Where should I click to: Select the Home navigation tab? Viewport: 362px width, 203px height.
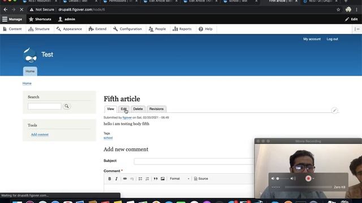[30, 71]
